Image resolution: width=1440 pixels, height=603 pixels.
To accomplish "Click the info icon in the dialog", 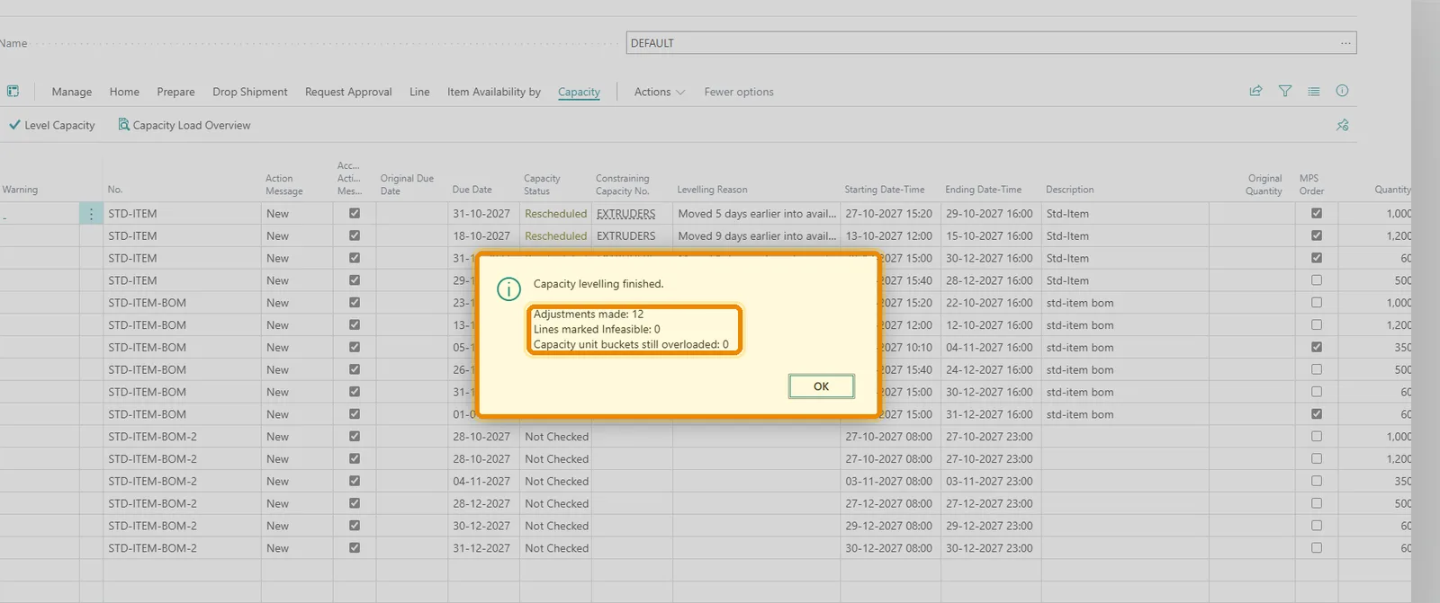I will (508, 289).
